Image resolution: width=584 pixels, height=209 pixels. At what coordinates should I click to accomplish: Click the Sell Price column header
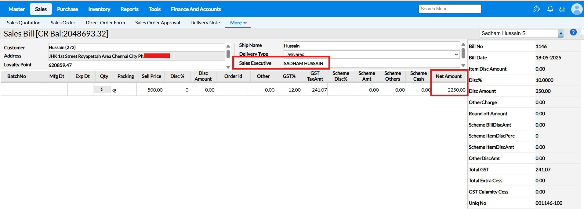[151, 76]
